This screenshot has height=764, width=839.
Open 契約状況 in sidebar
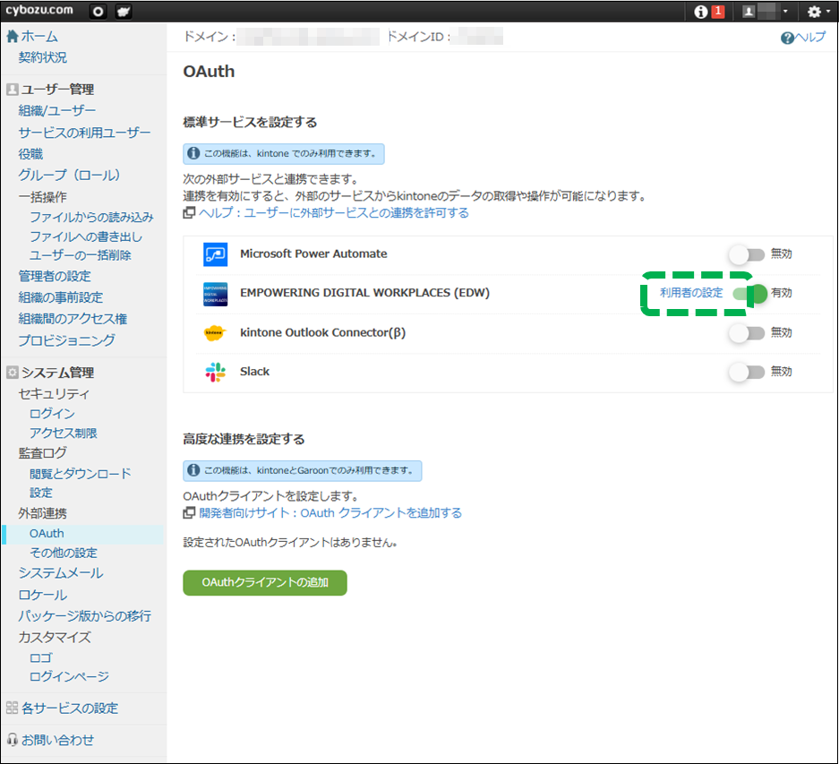pyautogui.click(x=43, y=57)
